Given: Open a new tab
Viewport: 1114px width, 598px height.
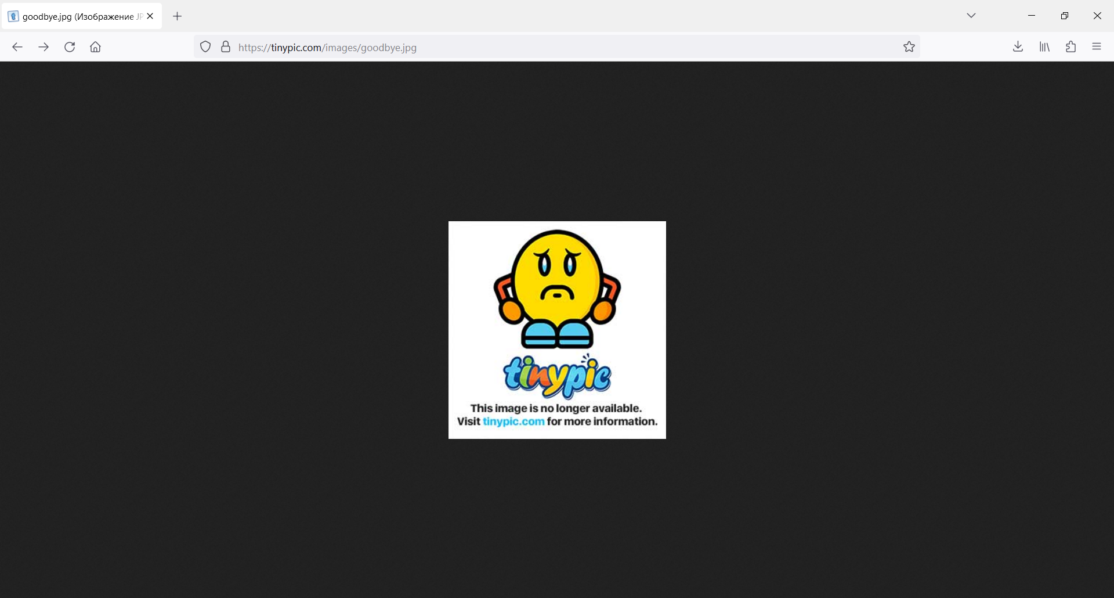Looking at the screenshot, I should coord(178,16).
